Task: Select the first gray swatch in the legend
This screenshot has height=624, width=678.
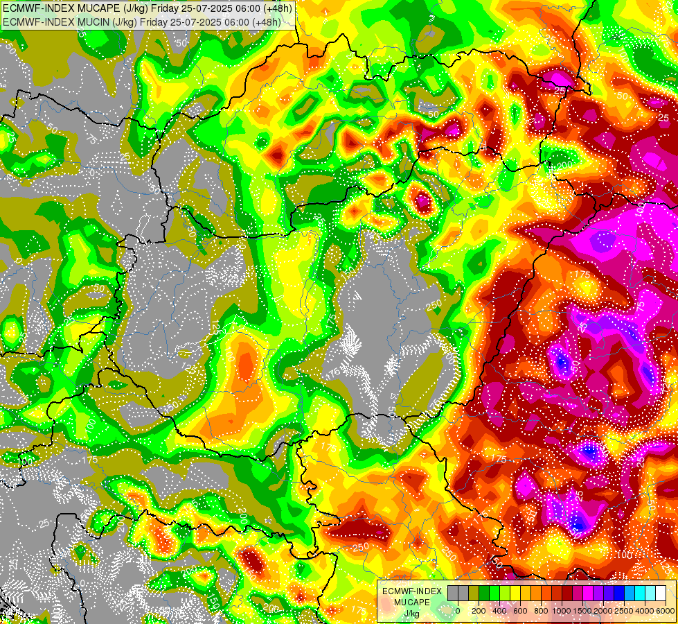Action: coord(453,593)
